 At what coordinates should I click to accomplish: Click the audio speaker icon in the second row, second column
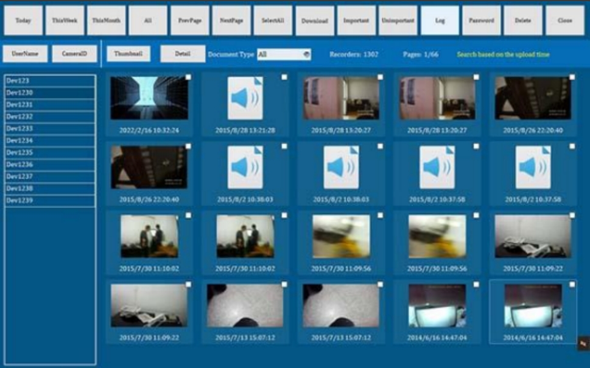[x=245, y=167]
